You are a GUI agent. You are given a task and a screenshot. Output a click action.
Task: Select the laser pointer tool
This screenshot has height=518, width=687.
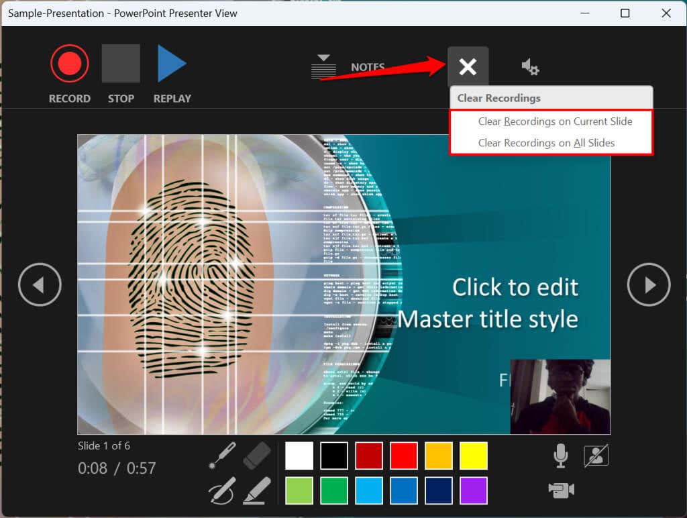pos(223,456)
